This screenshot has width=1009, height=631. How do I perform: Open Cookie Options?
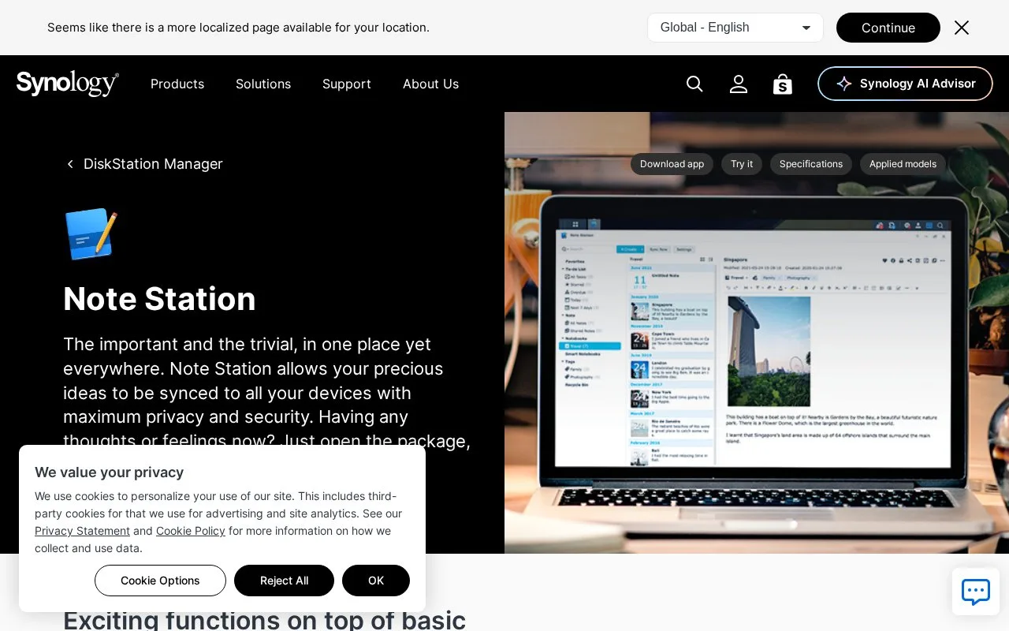tap(160, 581)
